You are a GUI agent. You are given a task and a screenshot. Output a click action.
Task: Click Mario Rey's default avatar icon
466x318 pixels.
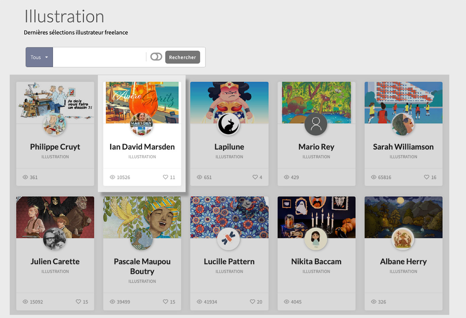pyautogui.click(x=316, y=124)
